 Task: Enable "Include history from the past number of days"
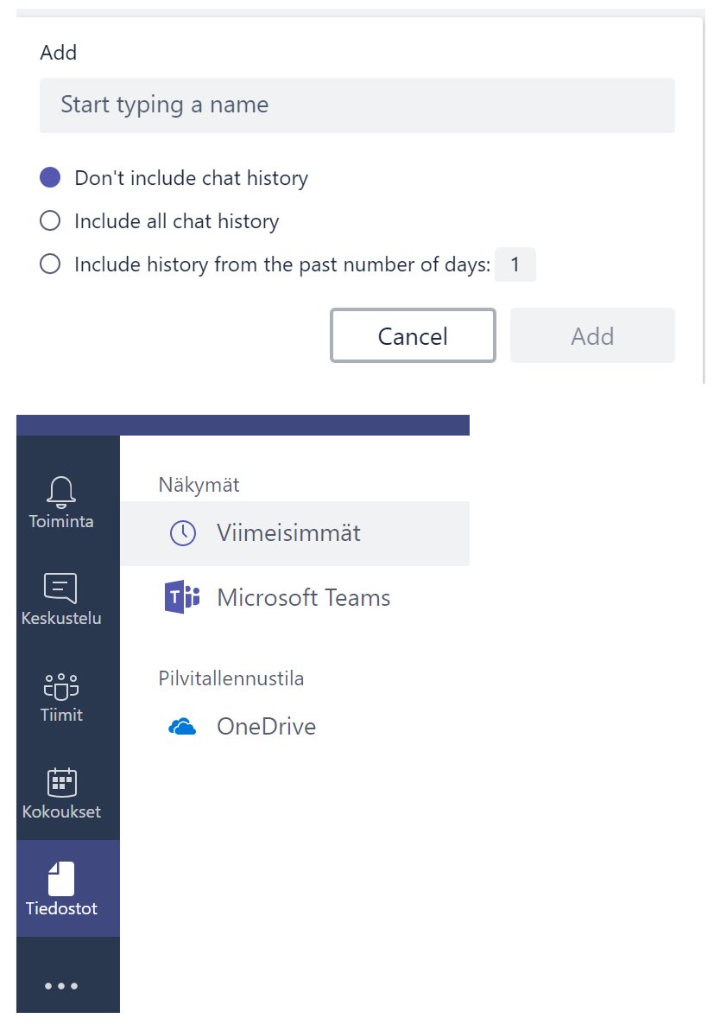click(50, 264)
